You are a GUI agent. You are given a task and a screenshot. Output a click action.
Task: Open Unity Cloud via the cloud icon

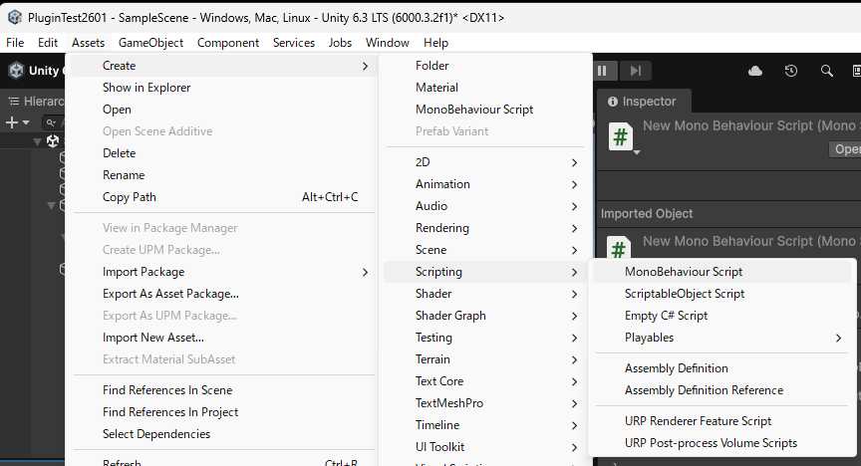(x=754, y=71)
